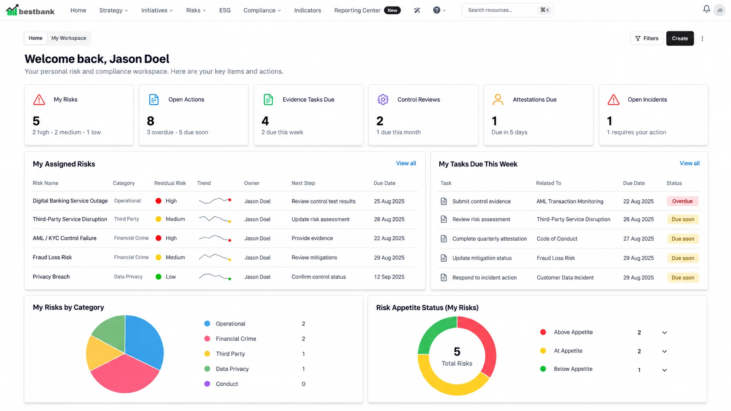Viewport: 731px width, 411px height.
Task: Click the My Risks warning triangle icon
Action: [x=39, y=100]
